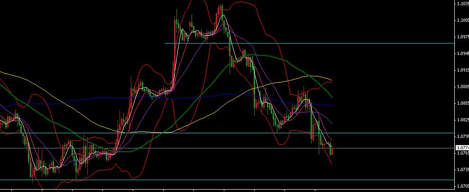Select the price axis label 1.0765

pyautogui.click(x=463, y=153)
